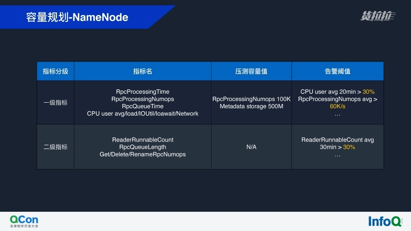Click the CPU user avg/load/IOUtil/Ioawait/Network line
Image resolution: width=411 pixels, height=231 pixels.
pyautogui.click(x=143, y=114)
